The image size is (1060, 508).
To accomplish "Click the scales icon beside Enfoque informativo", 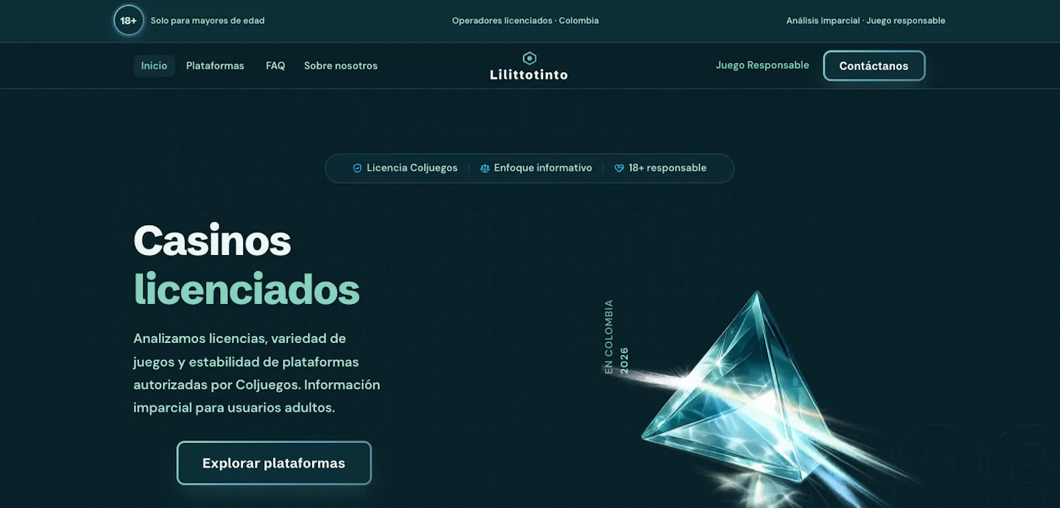I will 485,168.
